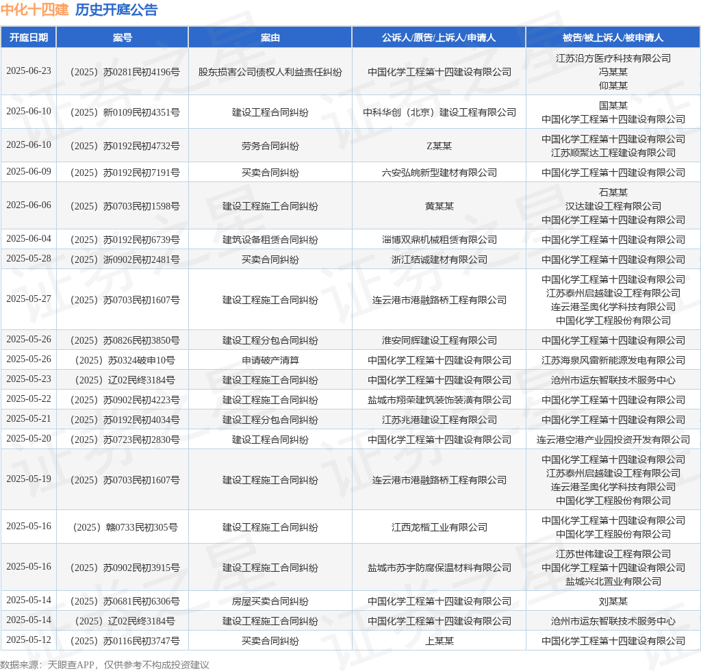This screenshot has height=671, width=701.
Task: Select case number 苏0281民初4196号
Action: pyautogui.click(x=125, y=72)
